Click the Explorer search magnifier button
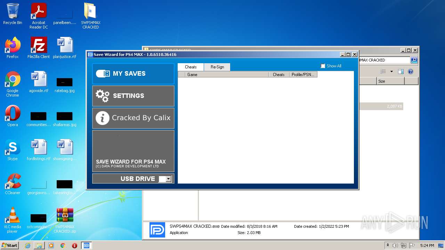 (414, 60)
